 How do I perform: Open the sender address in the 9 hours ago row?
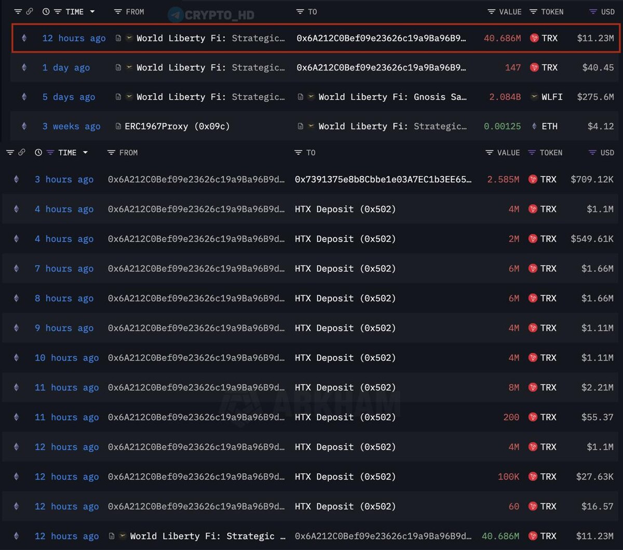tap(196, 328)
